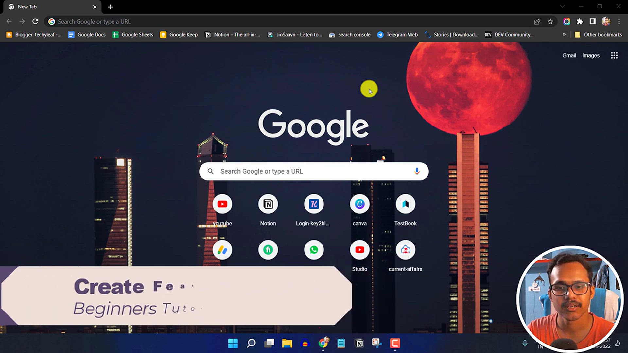The height and width of the screenshot is (353, 628).
Task: Start voice search with the microphone icon
Action: pyautogui.click(x=417, y=171)
